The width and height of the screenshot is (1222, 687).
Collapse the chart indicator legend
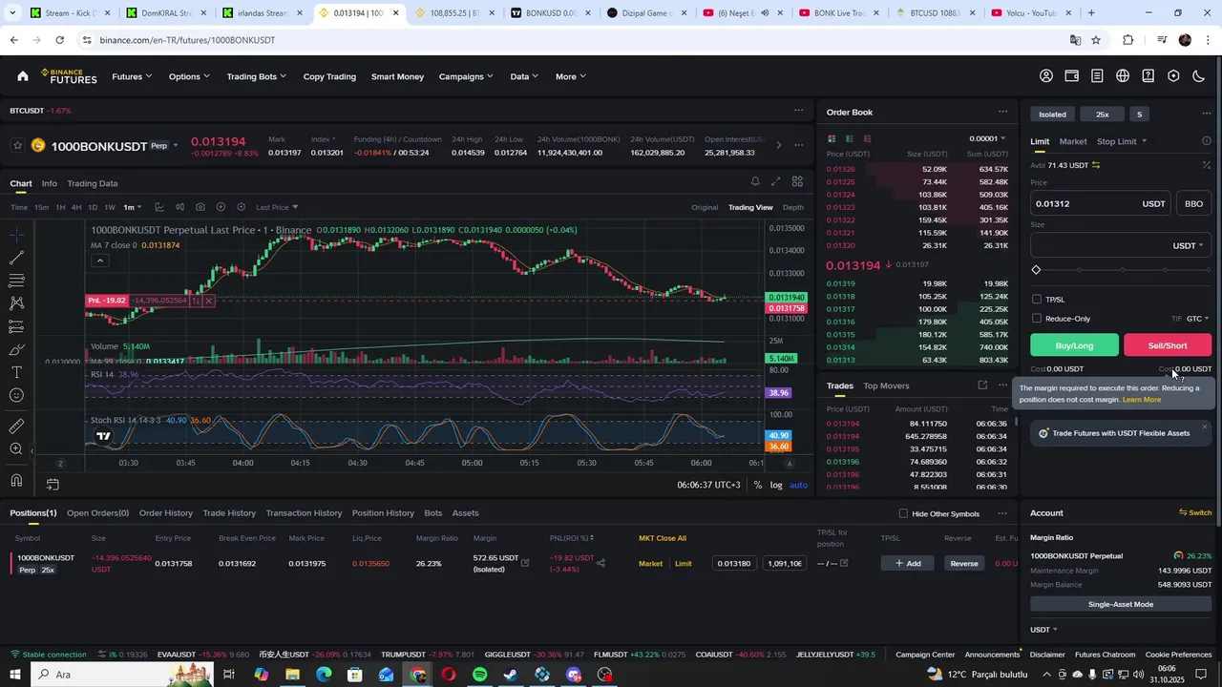click(x=99, y=260)
